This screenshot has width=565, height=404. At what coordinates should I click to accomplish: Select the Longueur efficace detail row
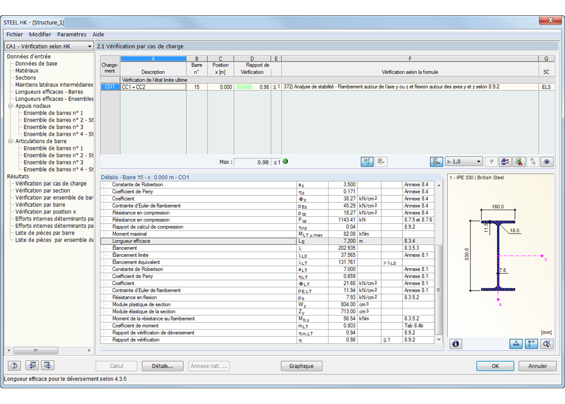tap(267, 241)
